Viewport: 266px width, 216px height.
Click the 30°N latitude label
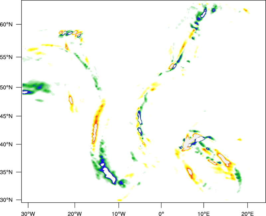tap(6, 200)
